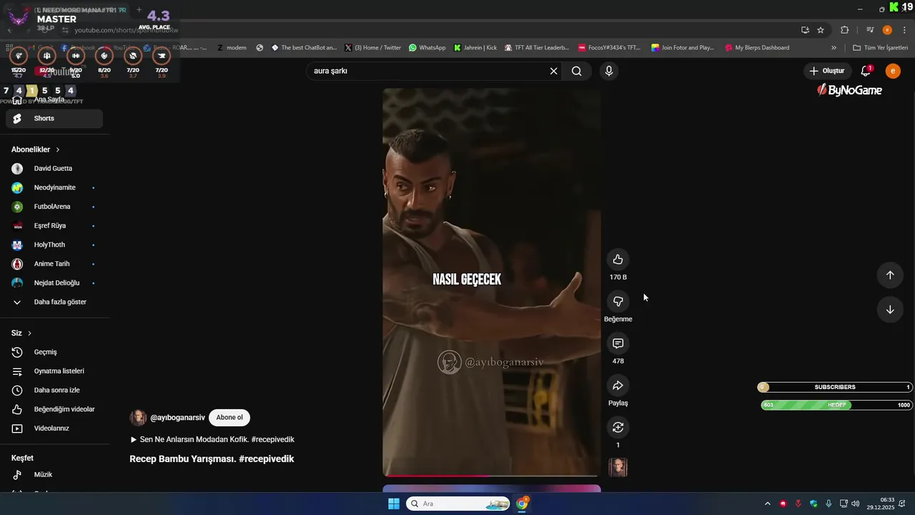
Task: Open the 'Join Fotor and Play...' bookmark
Action: coord(683,48)
